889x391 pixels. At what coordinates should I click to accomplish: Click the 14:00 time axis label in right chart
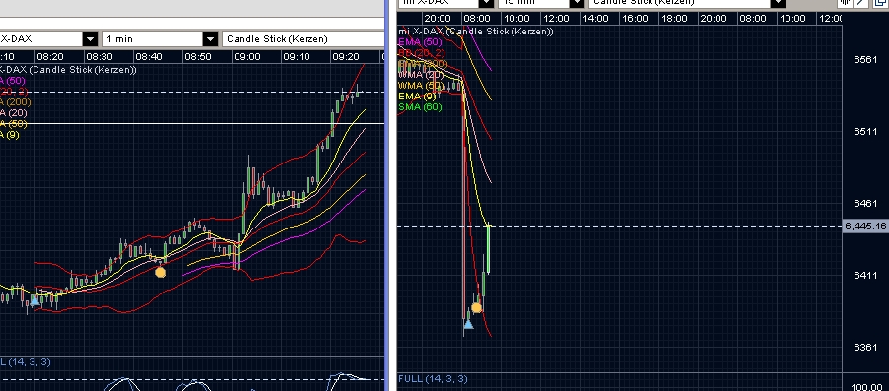pos(595,19)
